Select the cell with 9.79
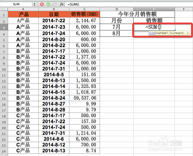Image resolution: width=193 pixels, height=156 pixels. tap(85, 110)
